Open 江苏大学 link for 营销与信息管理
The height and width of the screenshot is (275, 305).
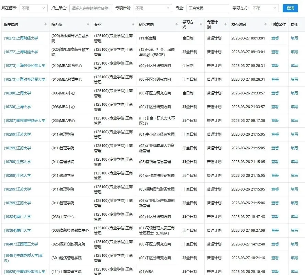coord(17,162)
